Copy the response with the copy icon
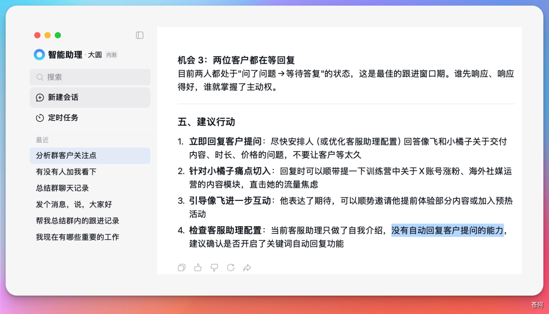 coord(181,267)
